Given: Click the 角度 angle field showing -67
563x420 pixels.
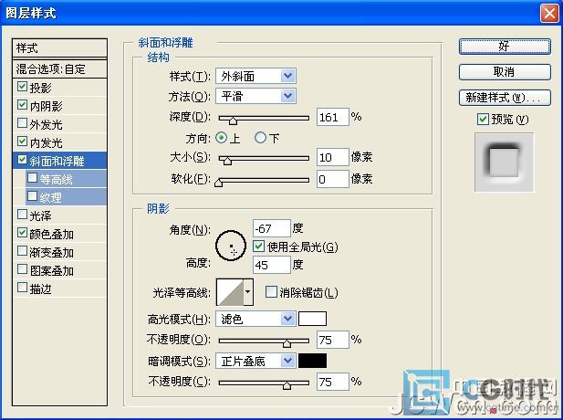Looking at the screenshot, I should click(x=271, y=228).
